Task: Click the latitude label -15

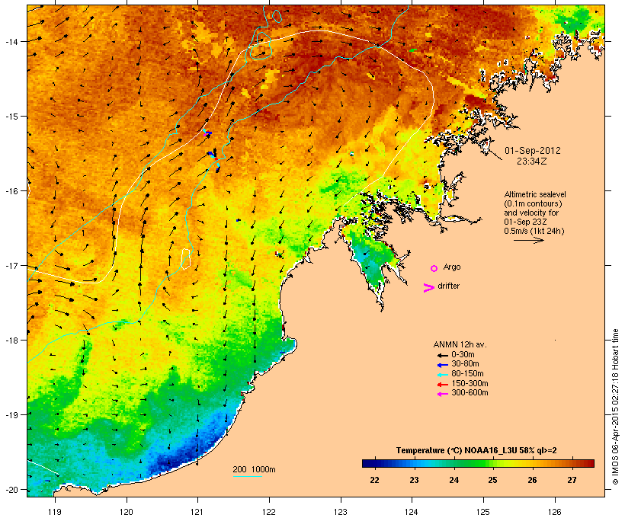Action: coord(11,117)
